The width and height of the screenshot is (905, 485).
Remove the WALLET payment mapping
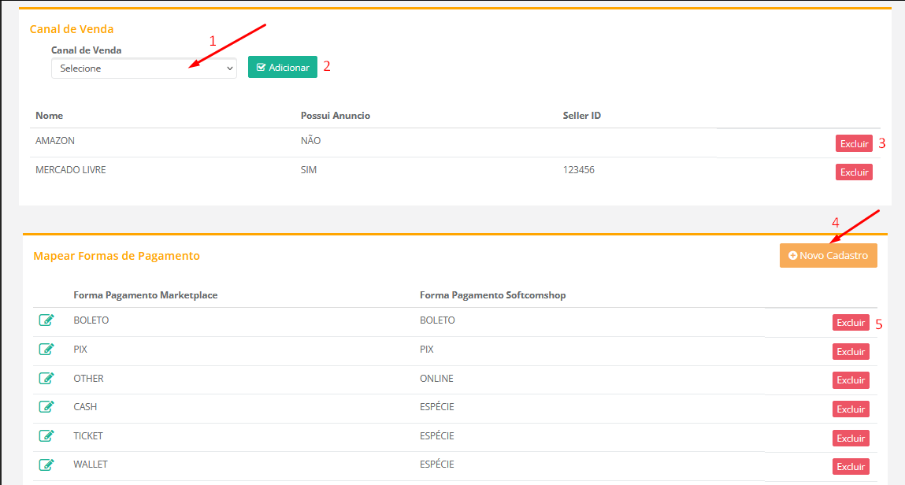point(851,466)
